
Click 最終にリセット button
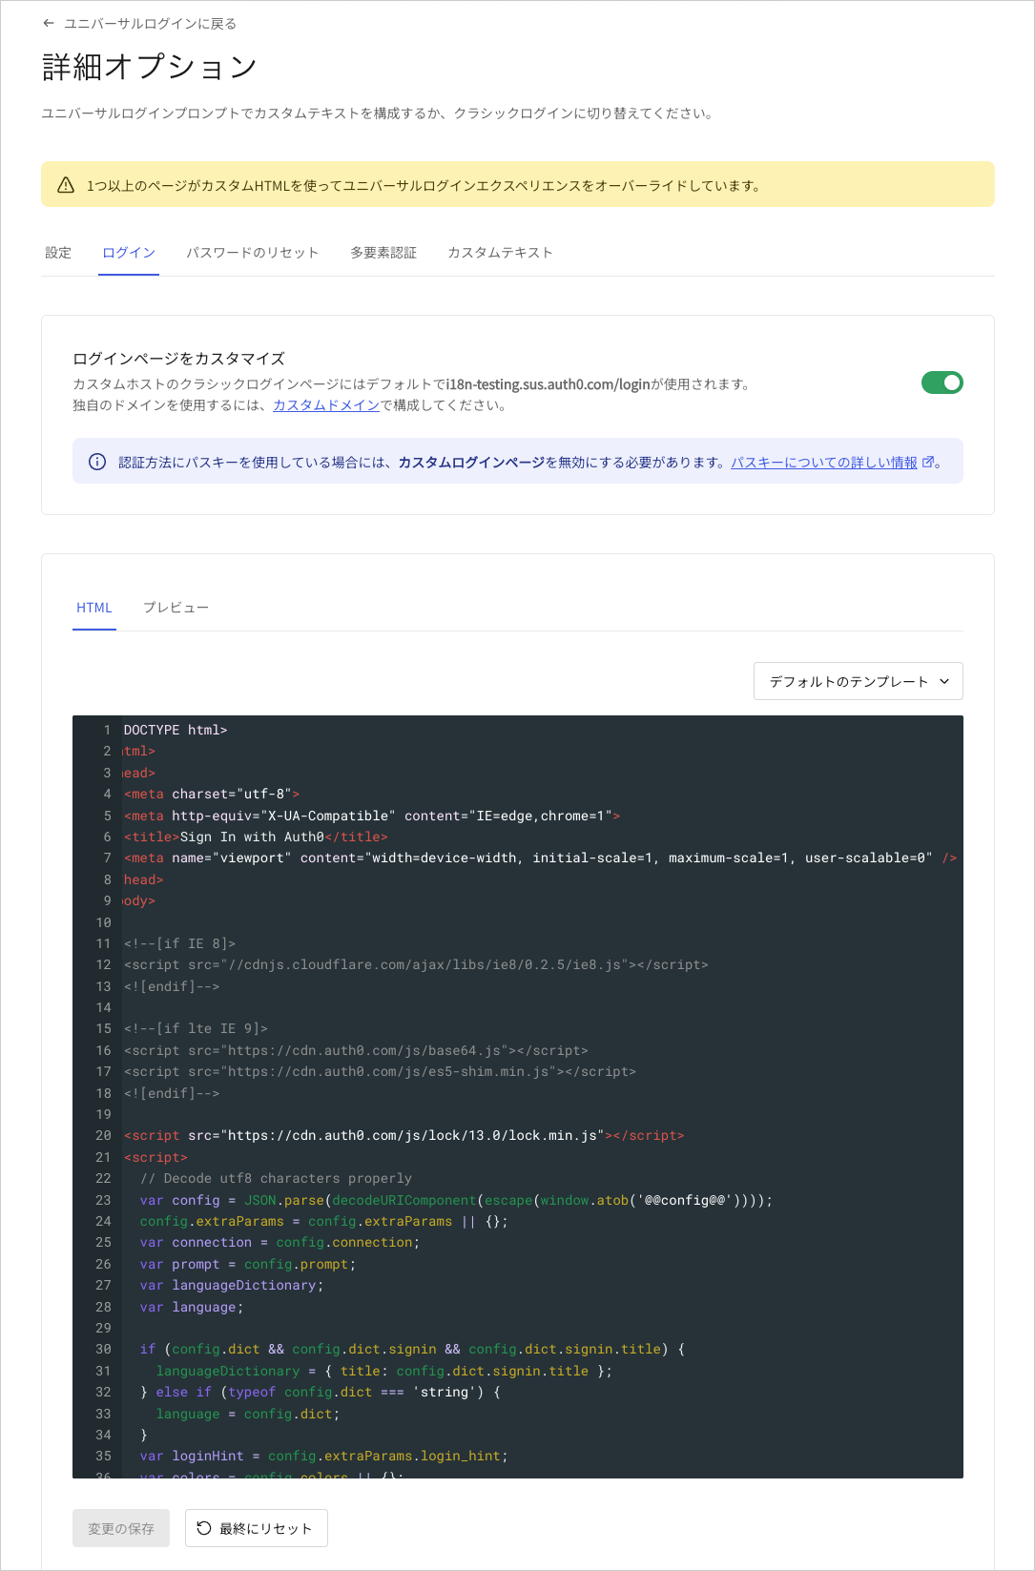pos(257,1528)
